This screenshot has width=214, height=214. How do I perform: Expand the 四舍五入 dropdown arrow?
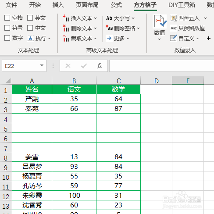tap(206, 18)
